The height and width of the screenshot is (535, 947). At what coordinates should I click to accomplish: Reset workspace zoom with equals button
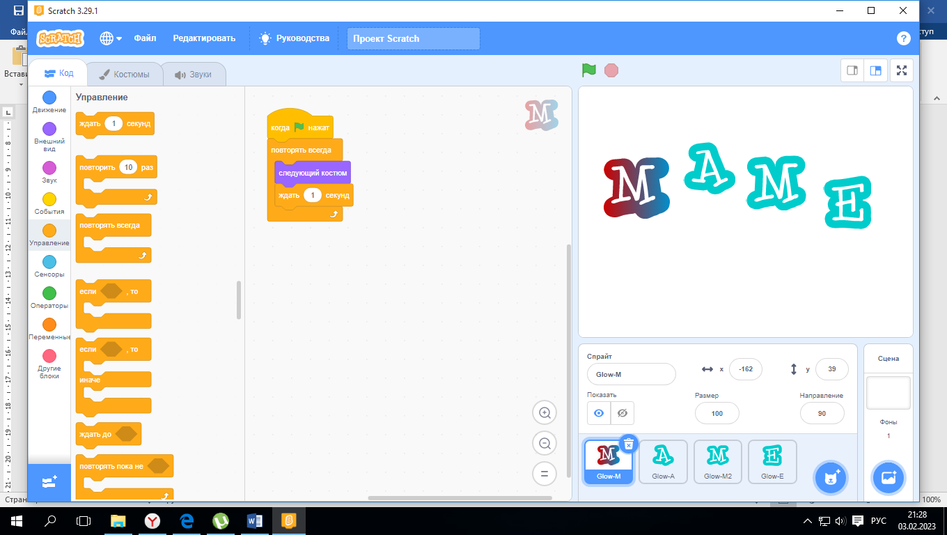545,474
